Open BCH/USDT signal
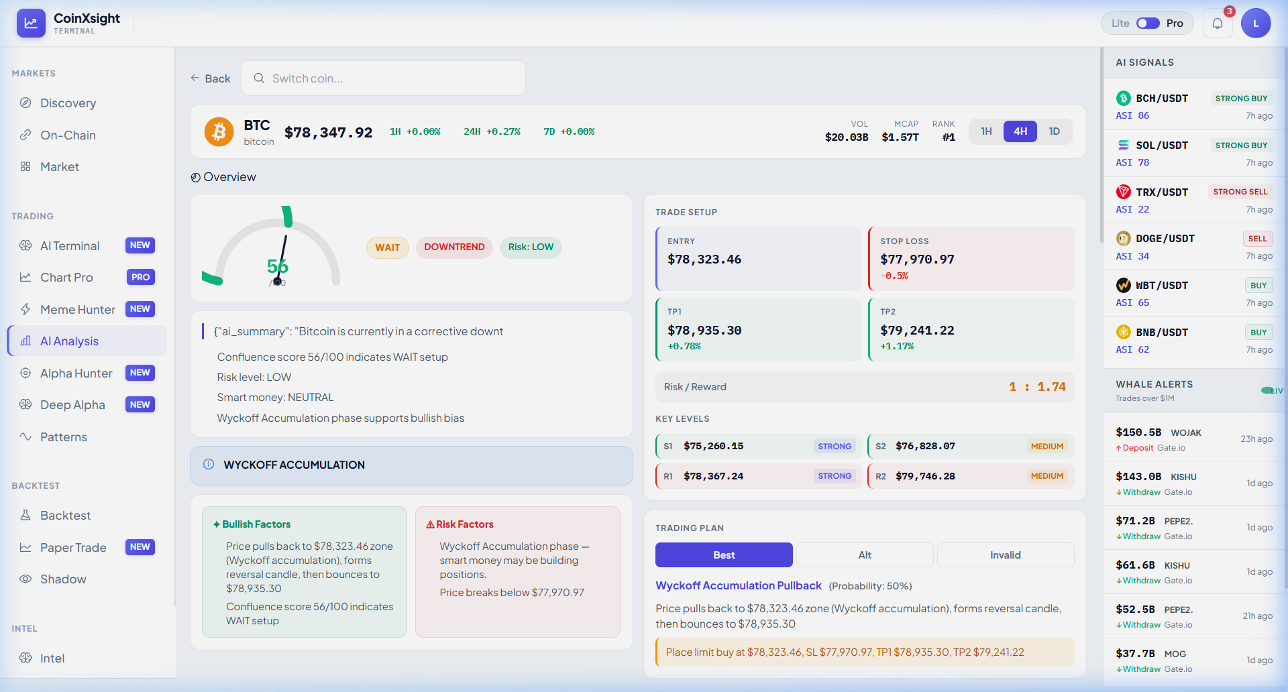 point(1194,107)
